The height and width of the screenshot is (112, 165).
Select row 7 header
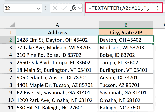point(8,77)
